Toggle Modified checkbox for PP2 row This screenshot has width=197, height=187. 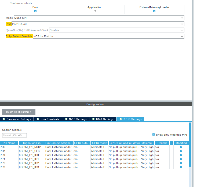(181, 163)
